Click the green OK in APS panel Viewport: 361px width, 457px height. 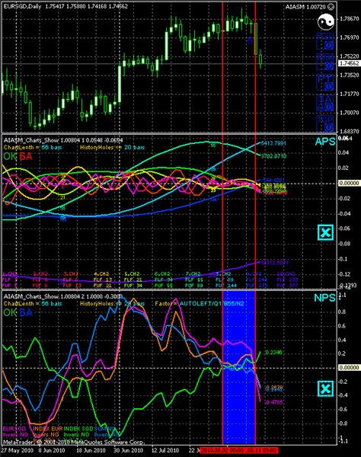[x=10, y=157]
